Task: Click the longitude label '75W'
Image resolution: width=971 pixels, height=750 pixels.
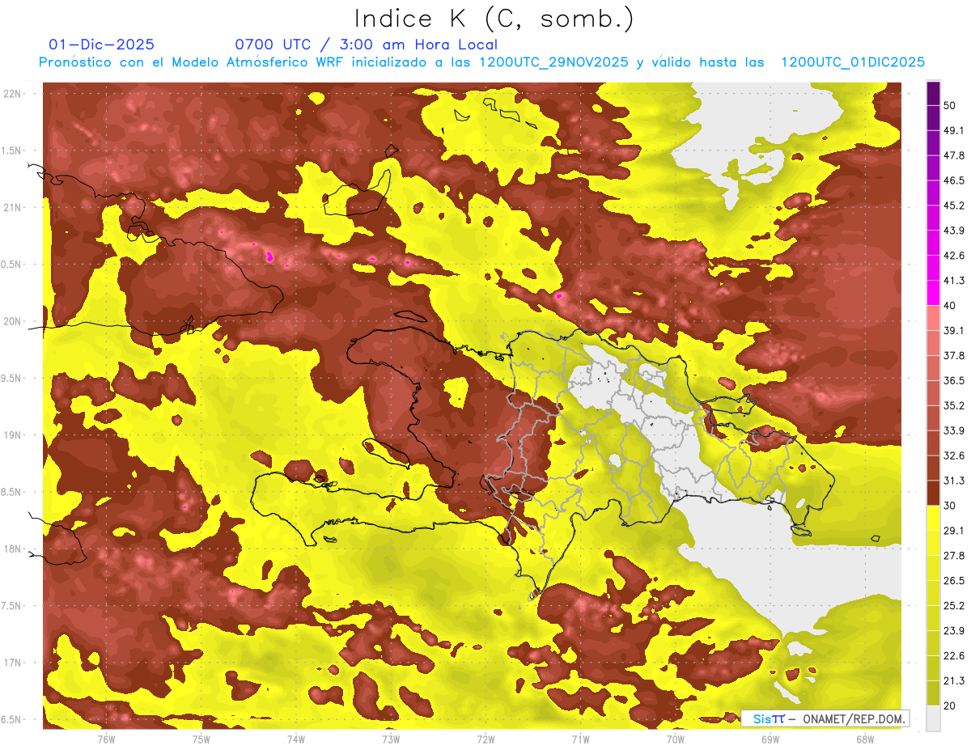Action: pyautogui.click(x=201, y=739)
